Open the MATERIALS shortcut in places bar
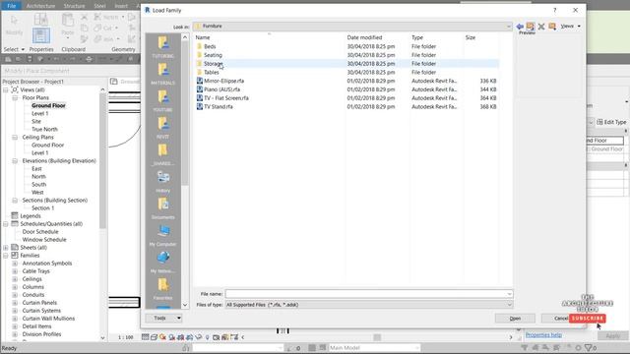Screen dimensions: 630x354 pos(162,74)
